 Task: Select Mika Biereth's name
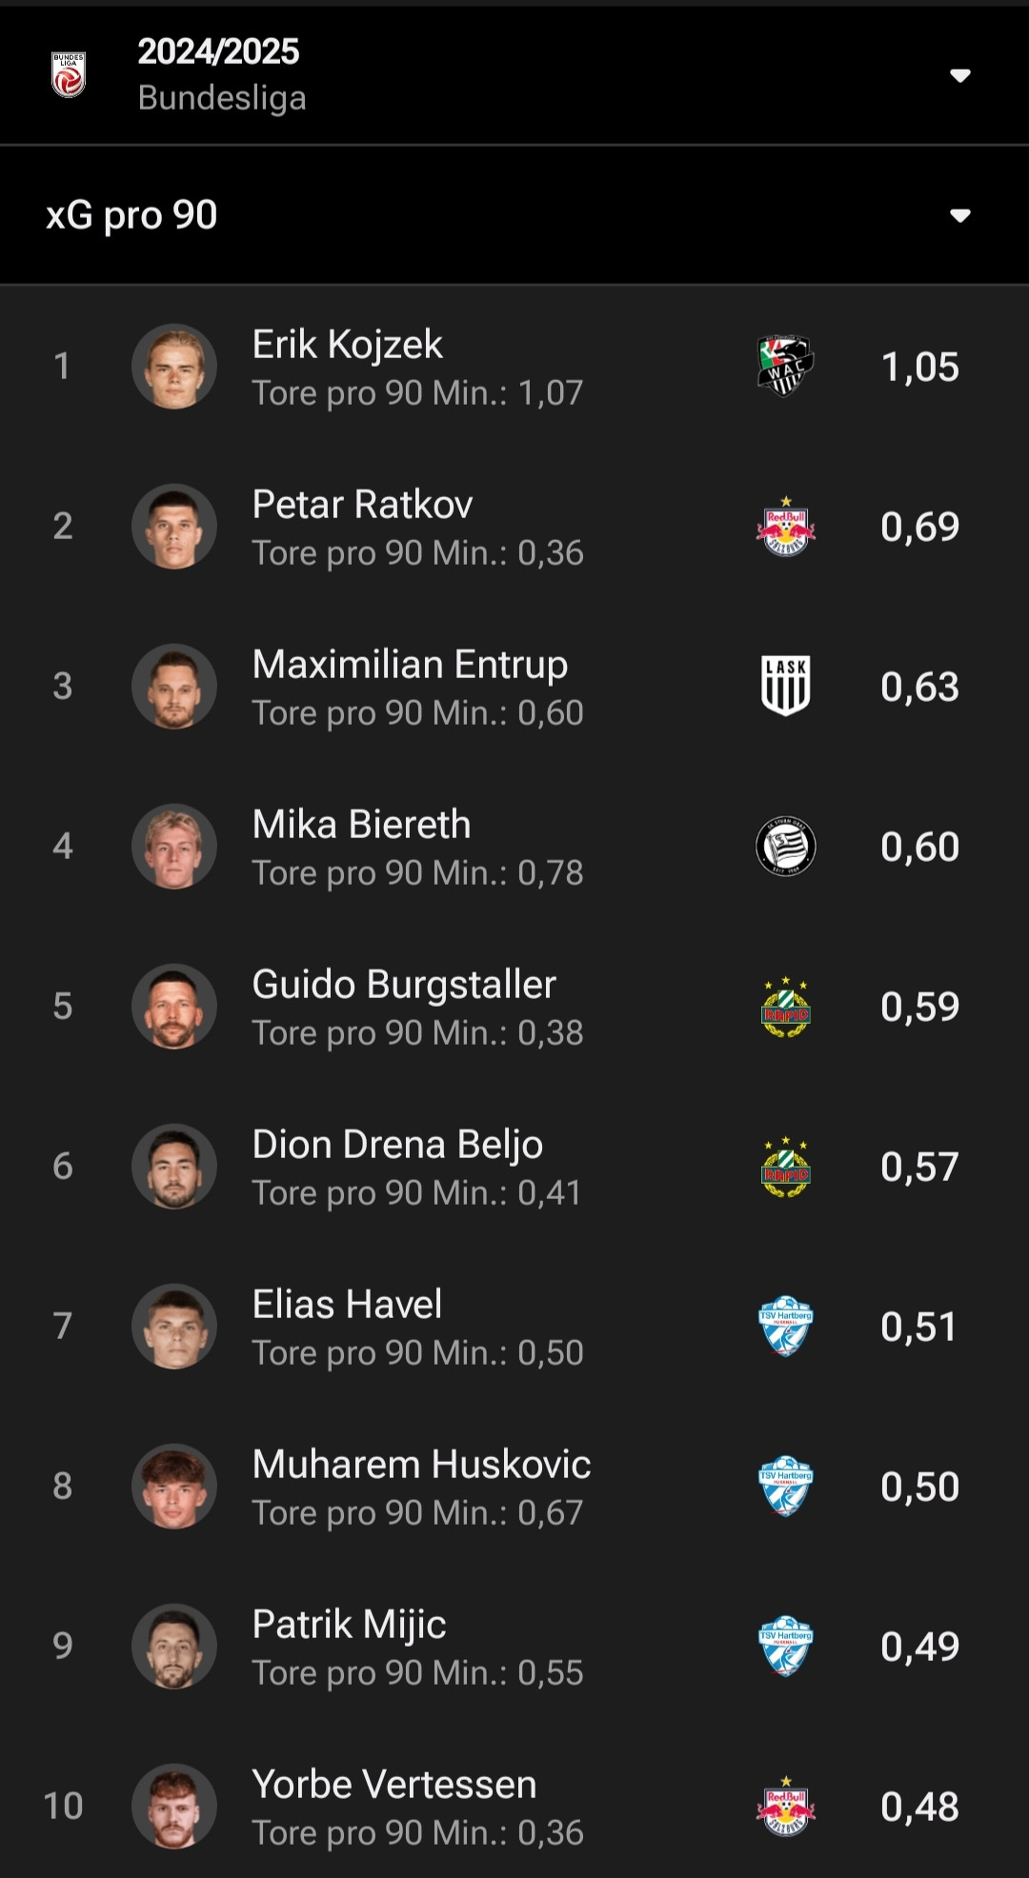tap(361, 825)
